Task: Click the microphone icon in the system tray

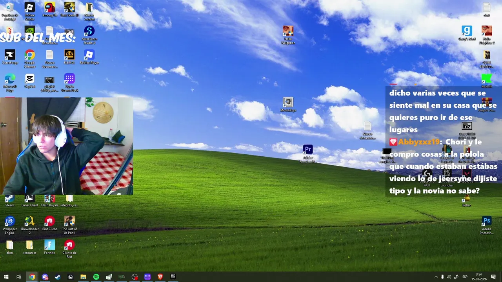Action: (442, 277)
